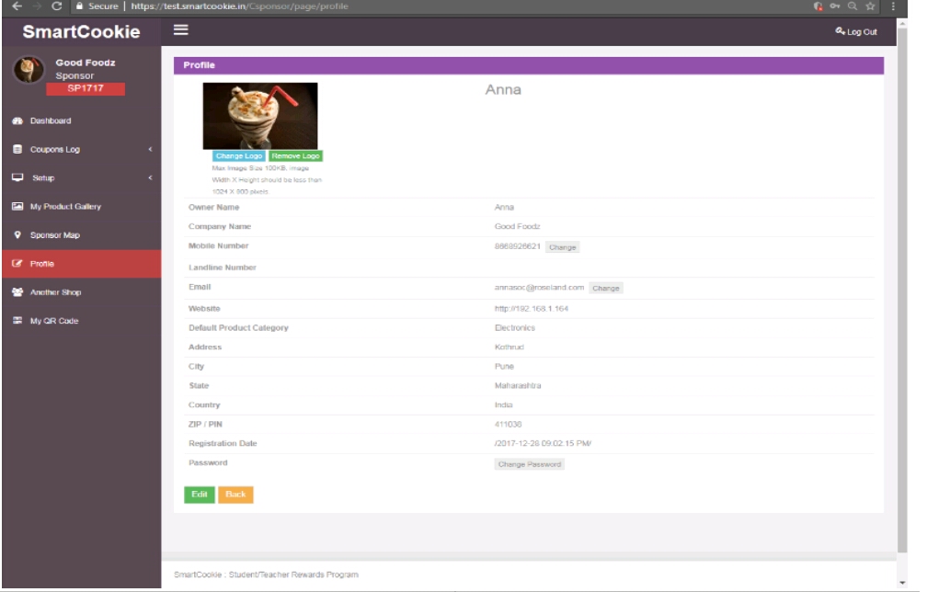Click the Dashboard icon in sidebar

tap(17, 121)
